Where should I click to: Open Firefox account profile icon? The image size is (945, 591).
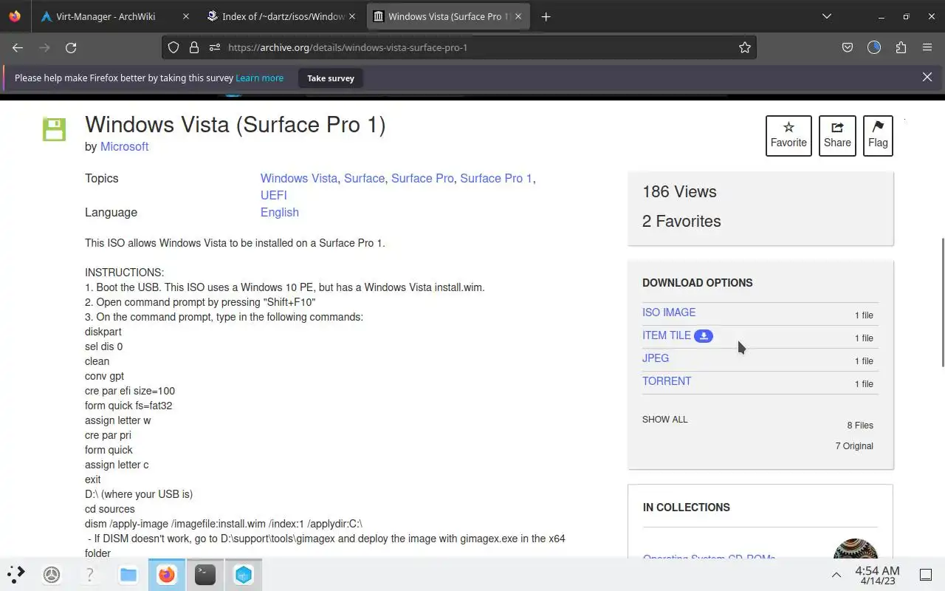point(874,47)
